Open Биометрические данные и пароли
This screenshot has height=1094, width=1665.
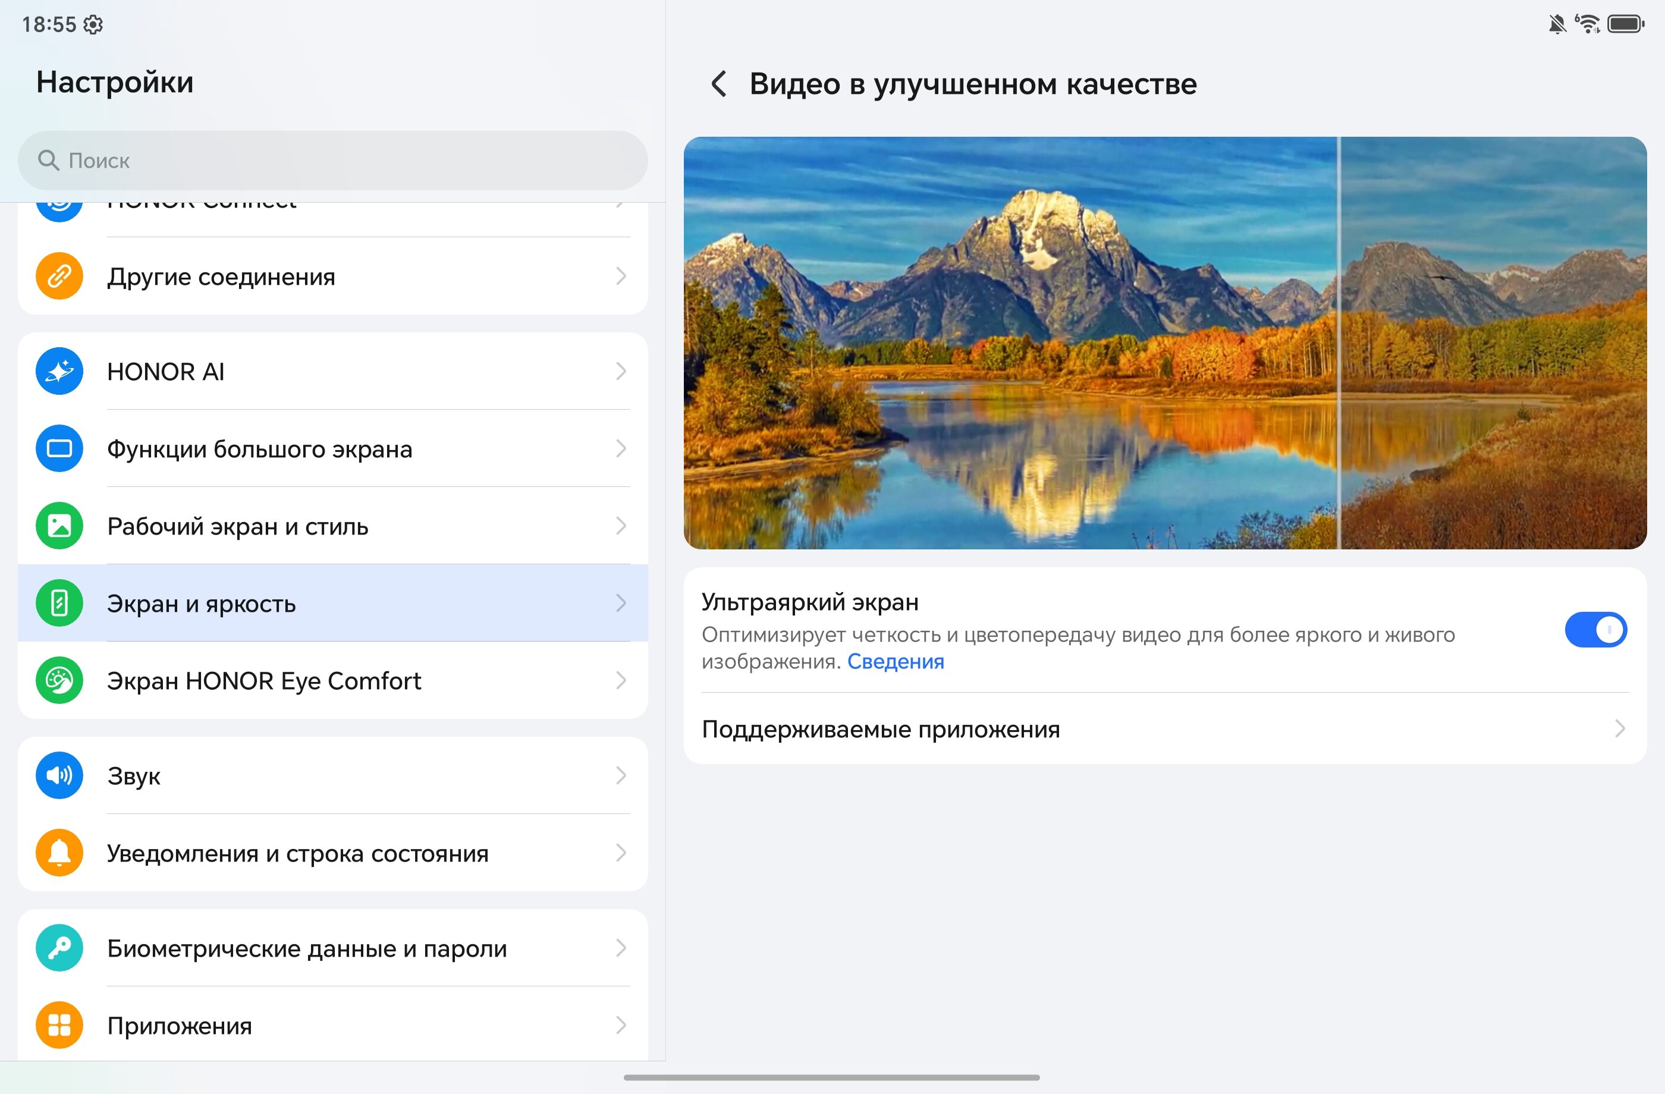332,948
